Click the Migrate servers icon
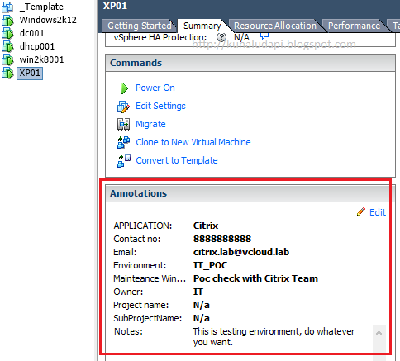The height and width of the screenshot is (361, 400). [123, 124]
